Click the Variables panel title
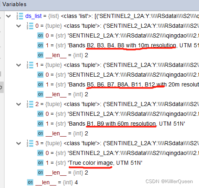 [x=14, y=4]
